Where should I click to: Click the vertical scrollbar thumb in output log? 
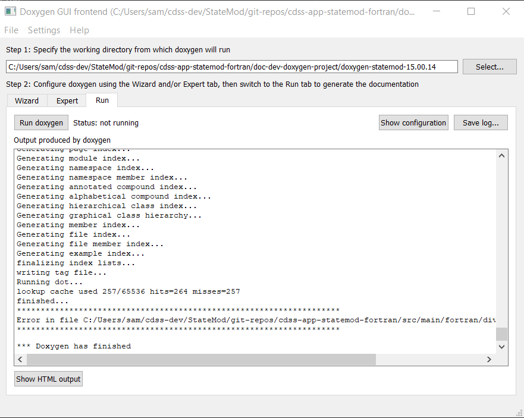pos(501,334)
